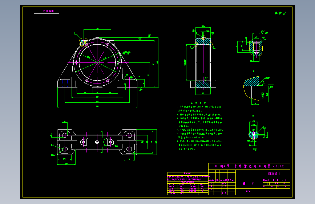Select the bearing housing front view drawing

[x=108, y=68]
